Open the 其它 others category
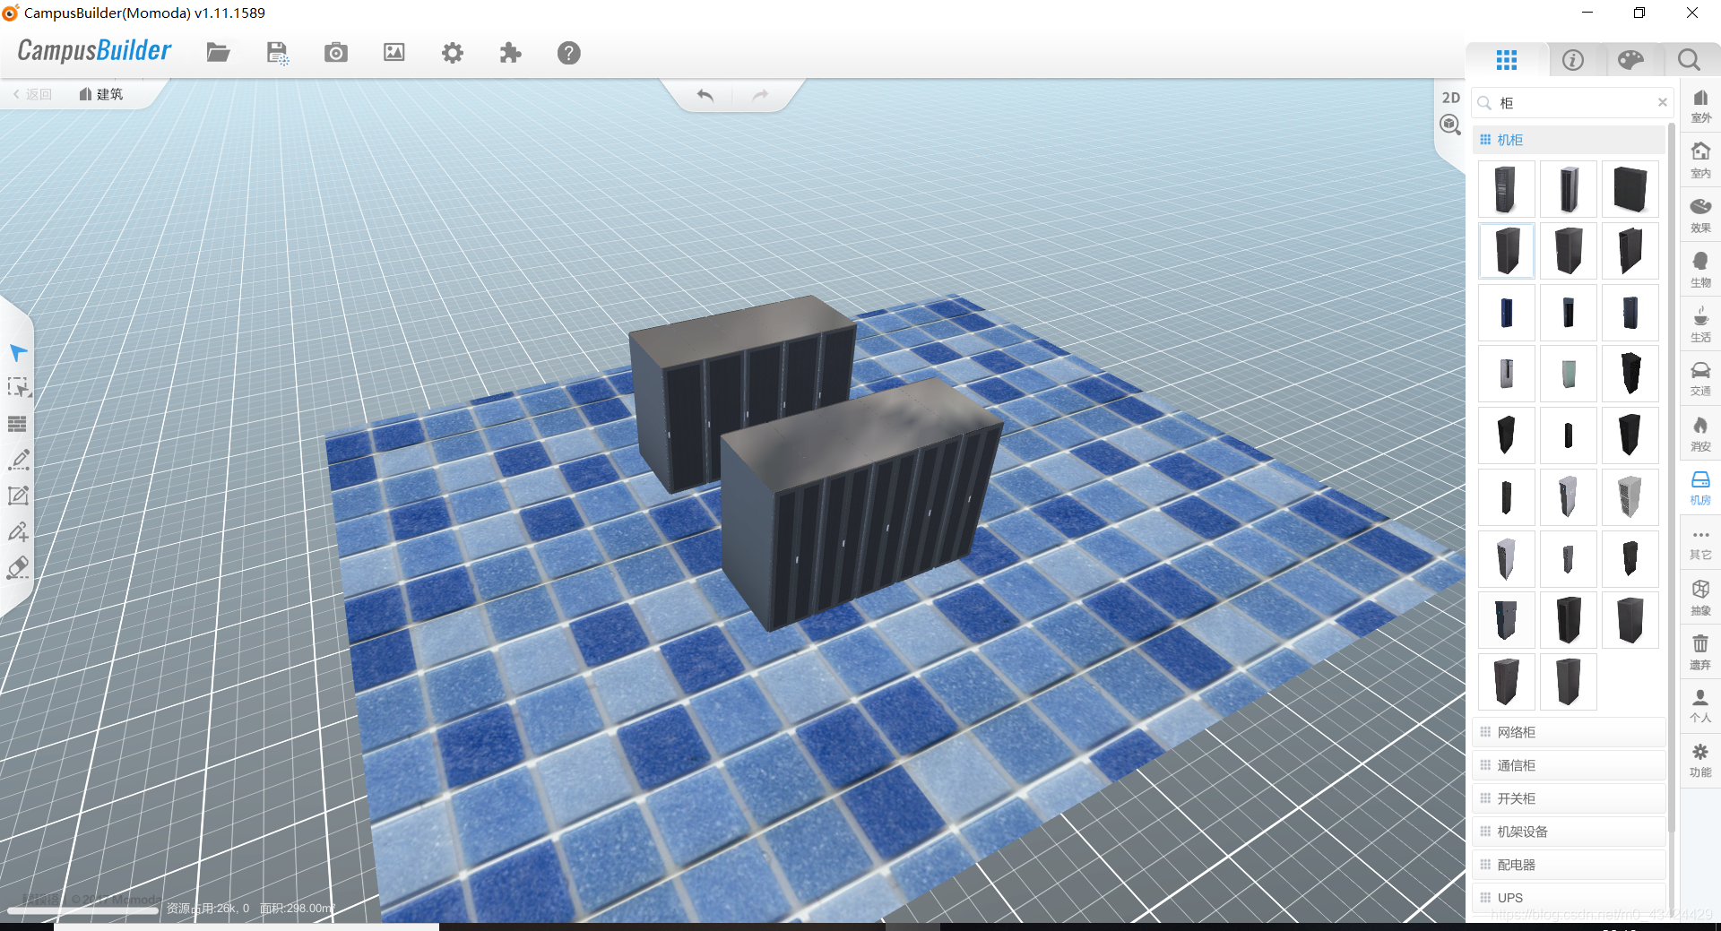The height and width of the screenshot is (931, 1721). [1700, 543]
